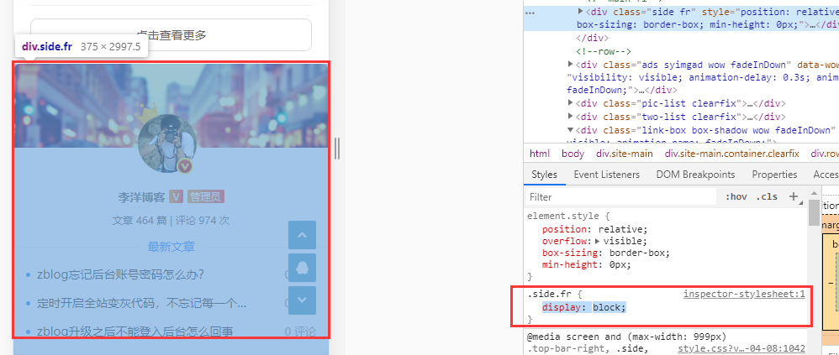Click the styles Filter input field
839x355 pixels.
click(x=618, y=196)
